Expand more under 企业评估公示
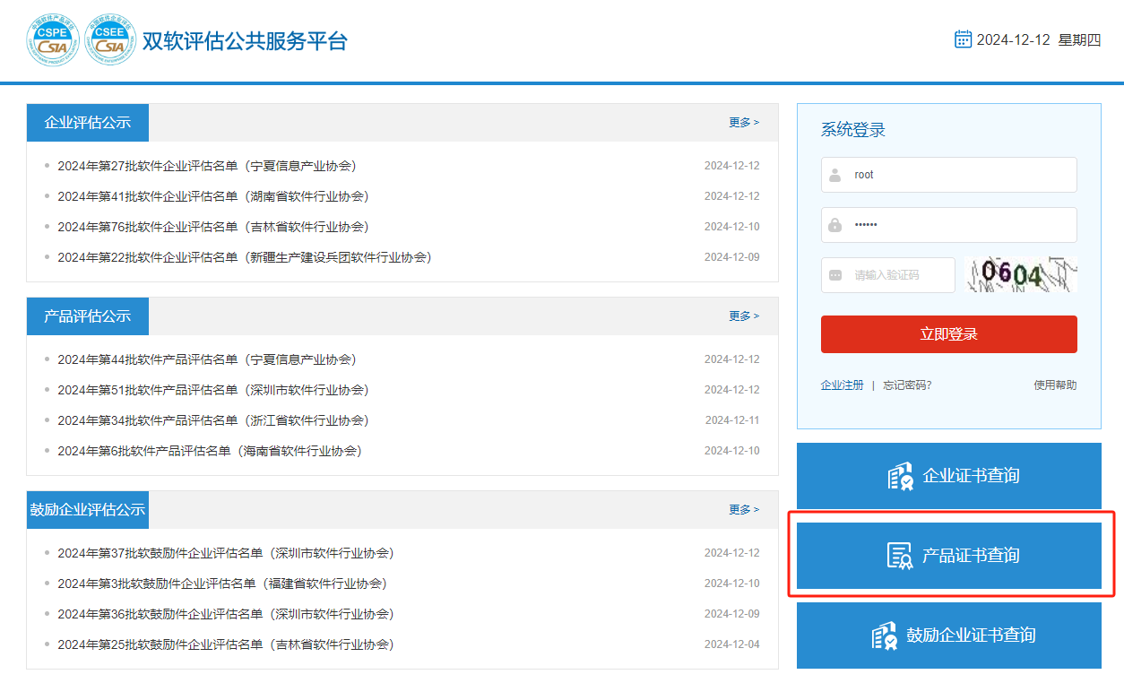The image size is (1124, 683). click(x=743, y=123)
